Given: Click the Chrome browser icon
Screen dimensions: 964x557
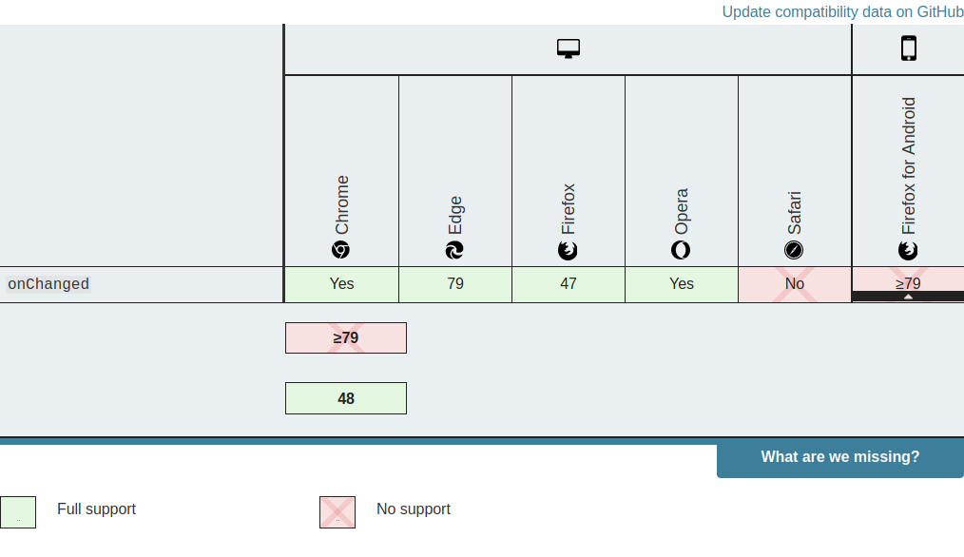Looking at the screenshot, I should (x=341, y=250).
